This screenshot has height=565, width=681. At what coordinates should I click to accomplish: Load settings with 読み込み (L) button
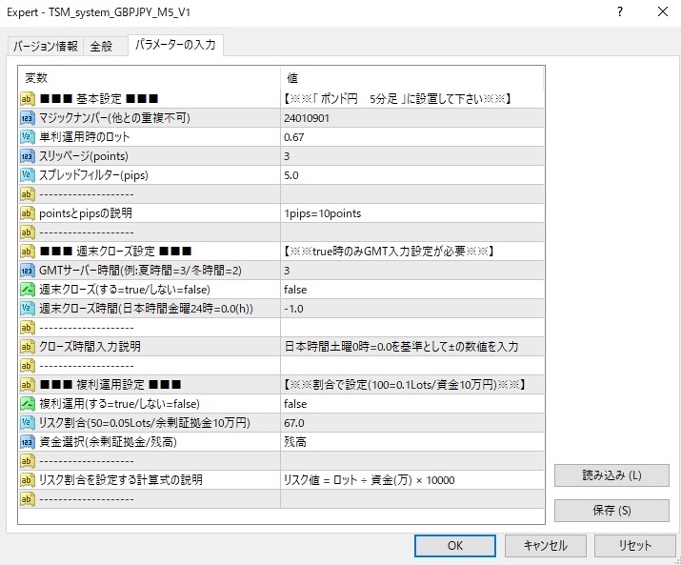(x=611, y=475)
